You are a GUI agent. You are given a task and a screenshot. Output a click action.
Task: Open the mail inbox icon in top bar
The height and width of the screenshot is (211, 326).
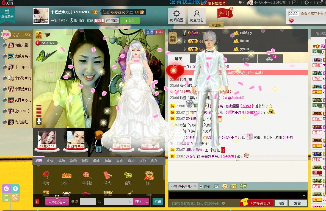(x=320, y=2)
